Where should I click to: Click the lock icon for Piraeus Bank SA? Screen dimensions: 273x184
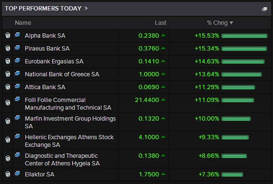[7, 48]
